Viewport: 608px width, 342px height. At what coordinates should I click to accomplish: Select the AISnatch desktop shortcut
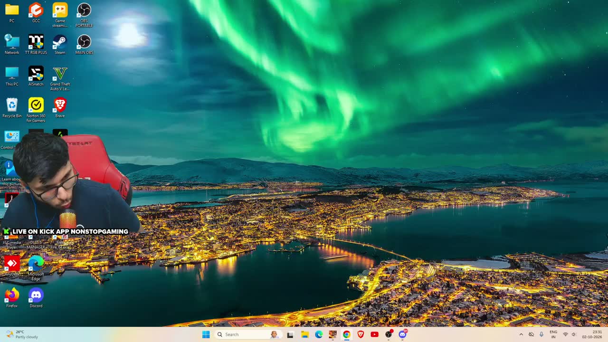tap(36, 76)
